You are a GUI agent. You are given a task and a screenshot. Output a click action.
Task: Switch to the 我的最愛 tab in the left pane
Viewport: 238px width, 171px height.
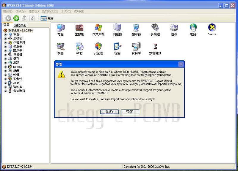click(20, 25)
